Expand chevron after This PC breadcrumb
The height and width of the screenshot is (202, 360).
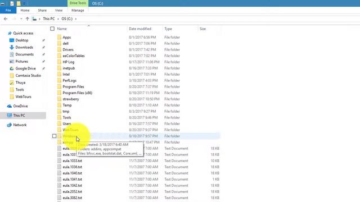58,19
